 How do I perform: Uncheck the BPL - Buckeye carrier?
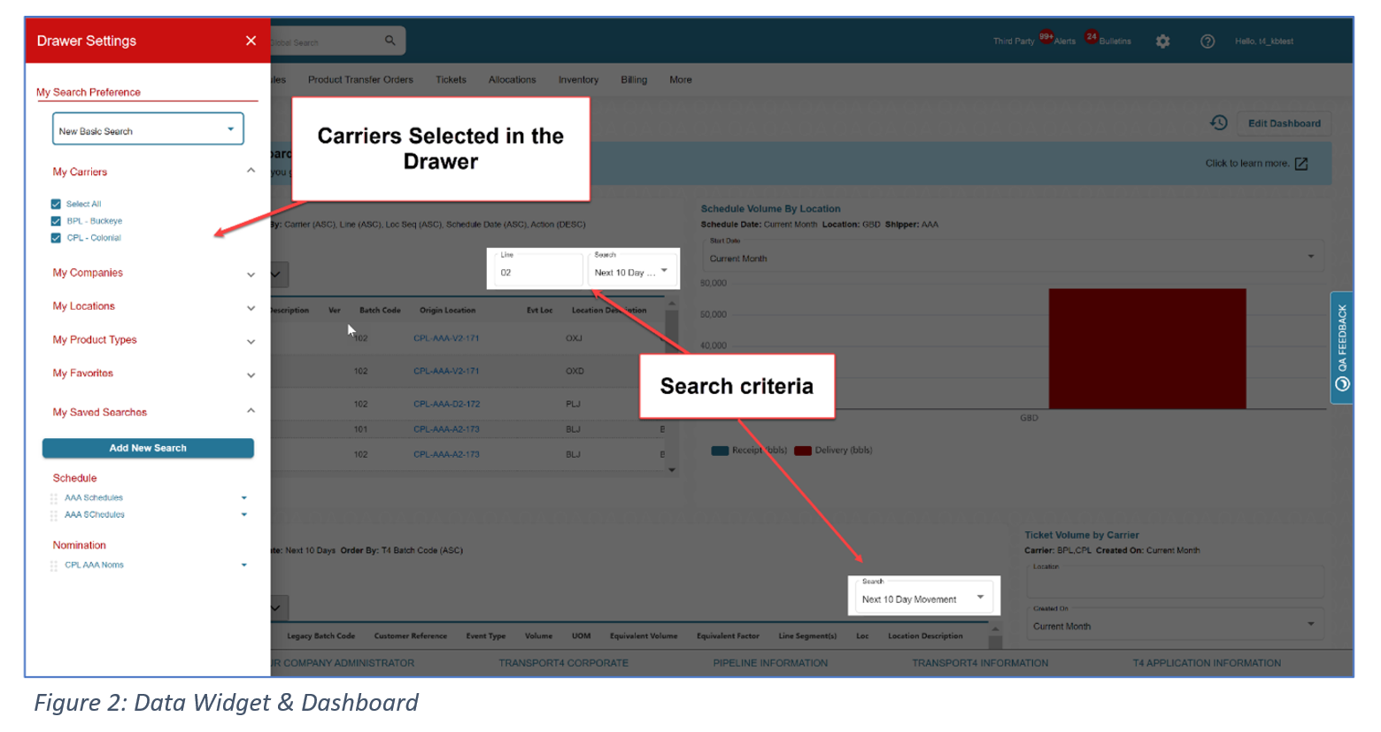click(x=56, y=221)
